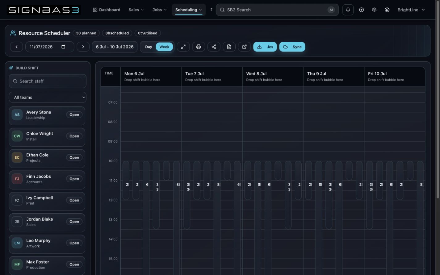Select the Mon 6 Jul column header
440x275 pixels.
click(151, 76)
